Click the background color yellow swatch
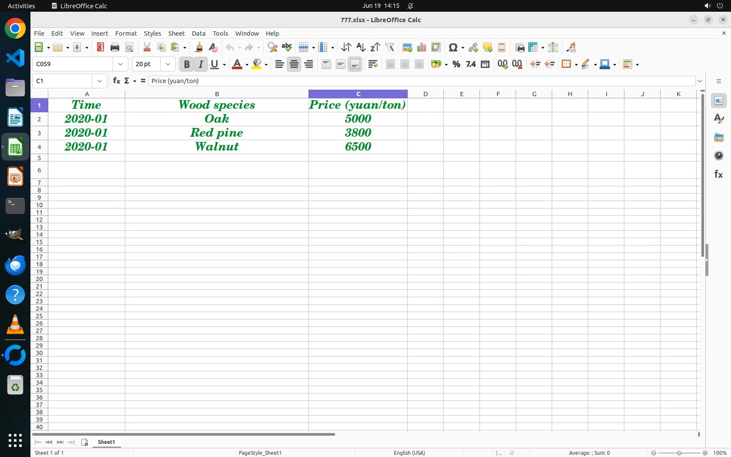The image size is (731, 457). click(x=257, y=64)
